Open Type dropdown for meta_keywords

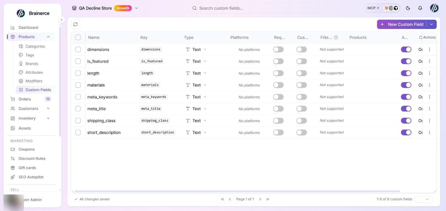pyautogui.click(x=196, y=97)
